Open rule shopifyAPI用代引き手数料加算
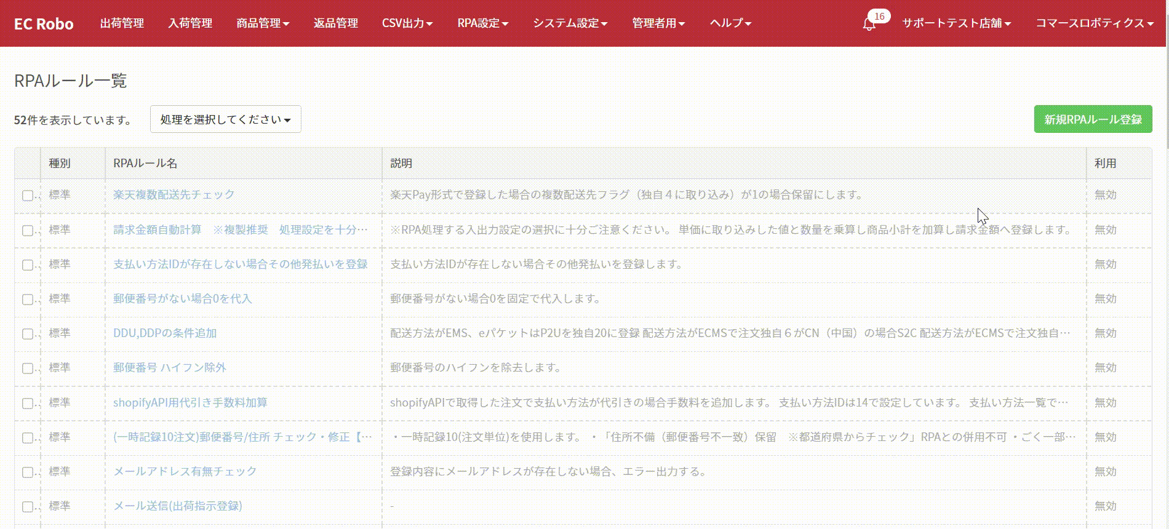The width and height of the screenshot is (1169, 529). point(190,402)
